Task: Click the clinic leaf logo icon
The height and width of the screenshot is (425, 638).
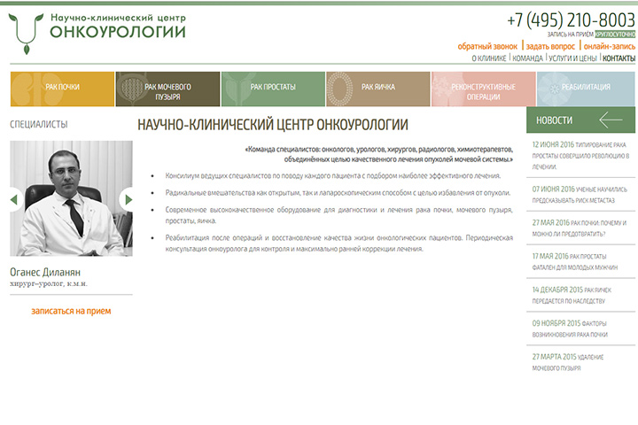Action: 26,34
